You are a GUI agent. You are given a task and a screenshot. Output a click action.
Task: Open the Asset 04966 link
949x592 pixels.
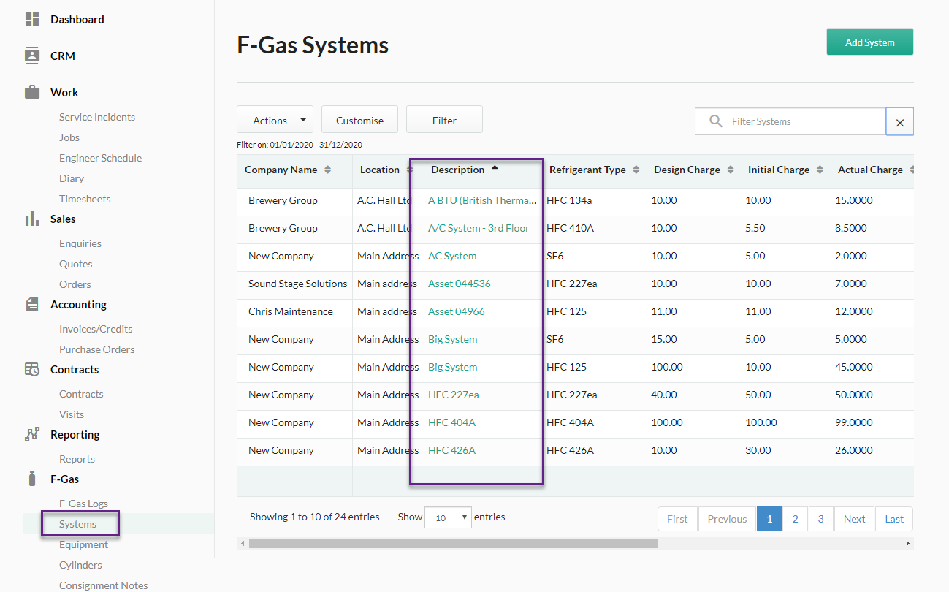pyautogui.click(x=457, y=311)
